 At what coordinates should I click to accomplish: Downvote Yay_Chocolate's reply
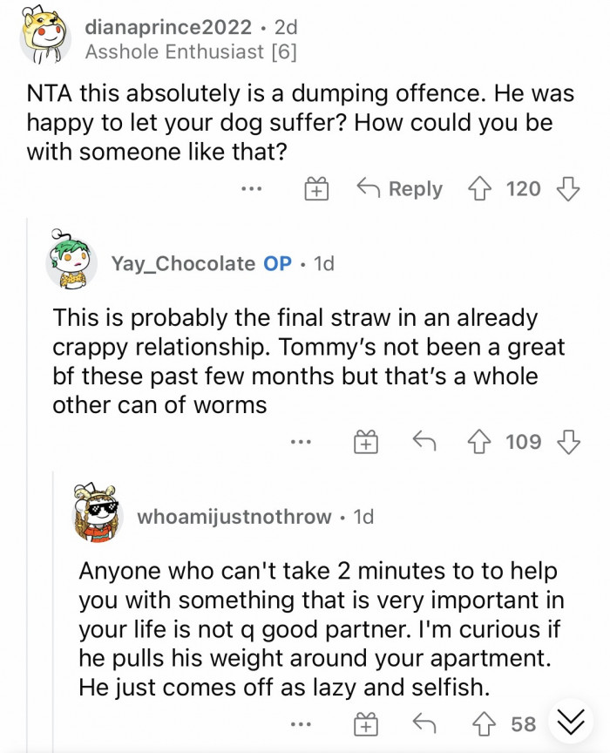pos(568,442)
